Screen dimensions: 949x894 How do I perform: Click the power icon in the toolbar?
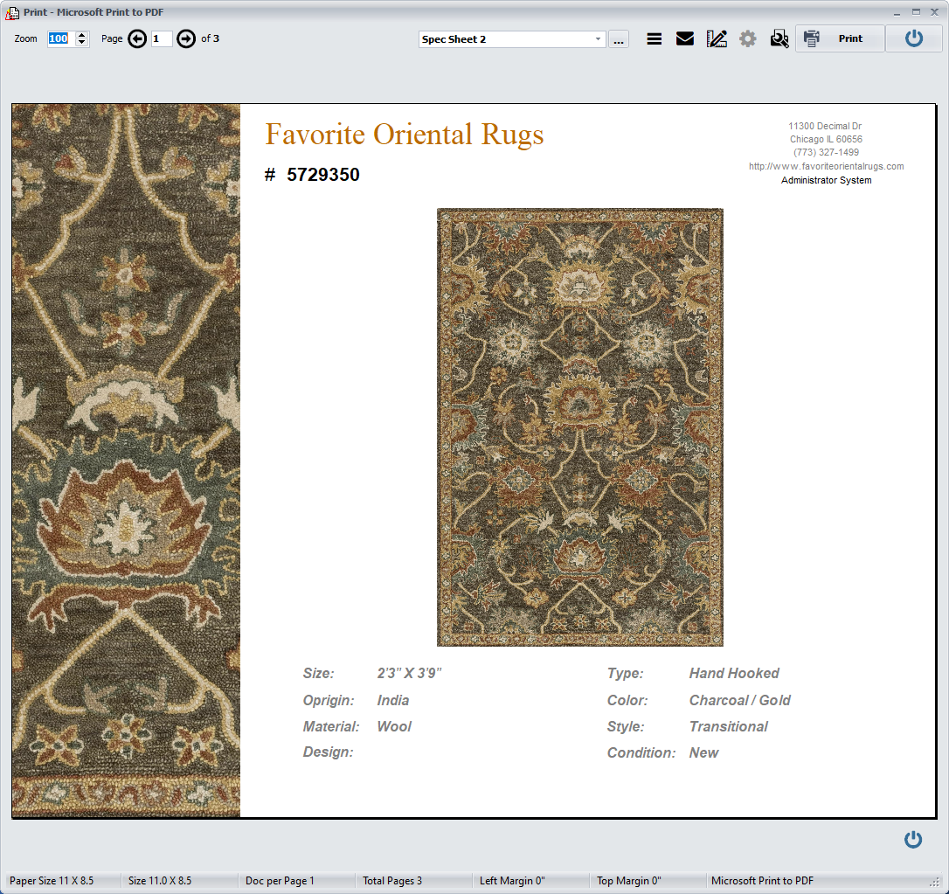click(x=914, y=38)
